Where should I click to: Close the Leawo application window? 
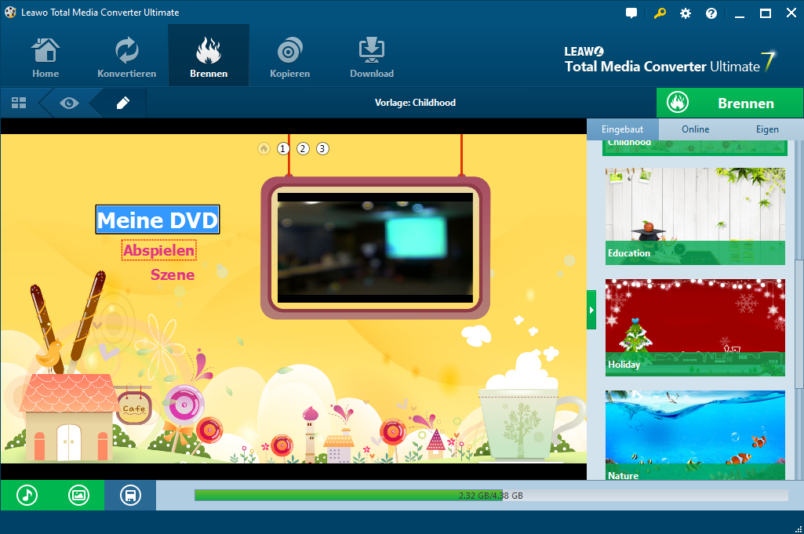(x=791, y=13)
